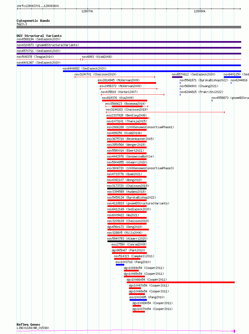The image size is (249, 334).
Task: Select the nsv6401367 (Sedlazeck2020) label
Action: [39, 63]
